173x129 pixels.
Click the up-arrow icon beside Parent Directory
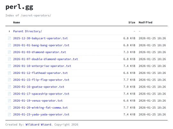click(9, 31)
